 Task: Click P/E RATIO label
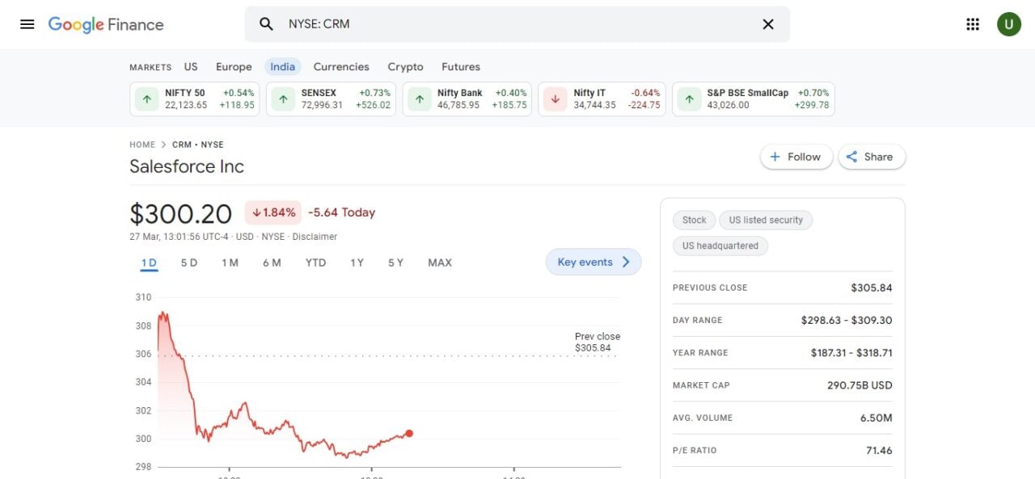click(x=695, y=451)
